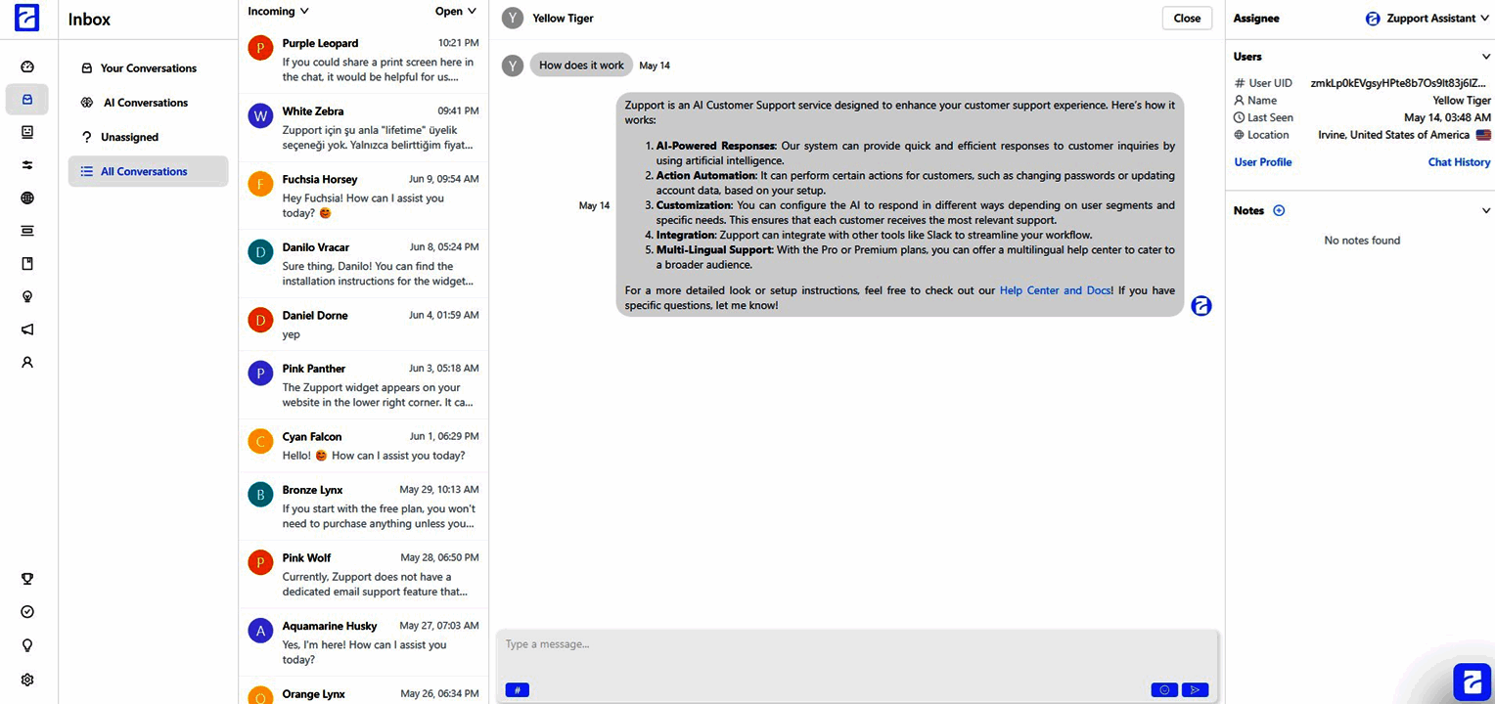Screen dimensions: 1495x704
Task: Click the hashtag button in message composer
Action: [x=518, y=690]
